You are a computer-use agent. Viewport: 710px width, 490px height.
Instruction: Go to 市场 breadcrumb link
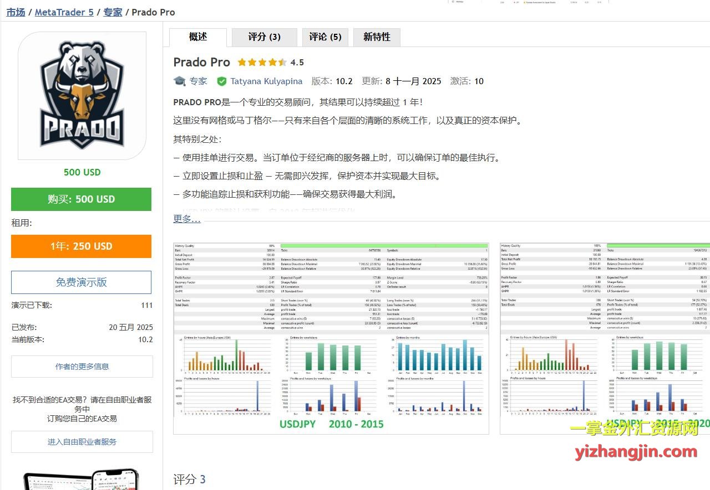click(16, 12)
